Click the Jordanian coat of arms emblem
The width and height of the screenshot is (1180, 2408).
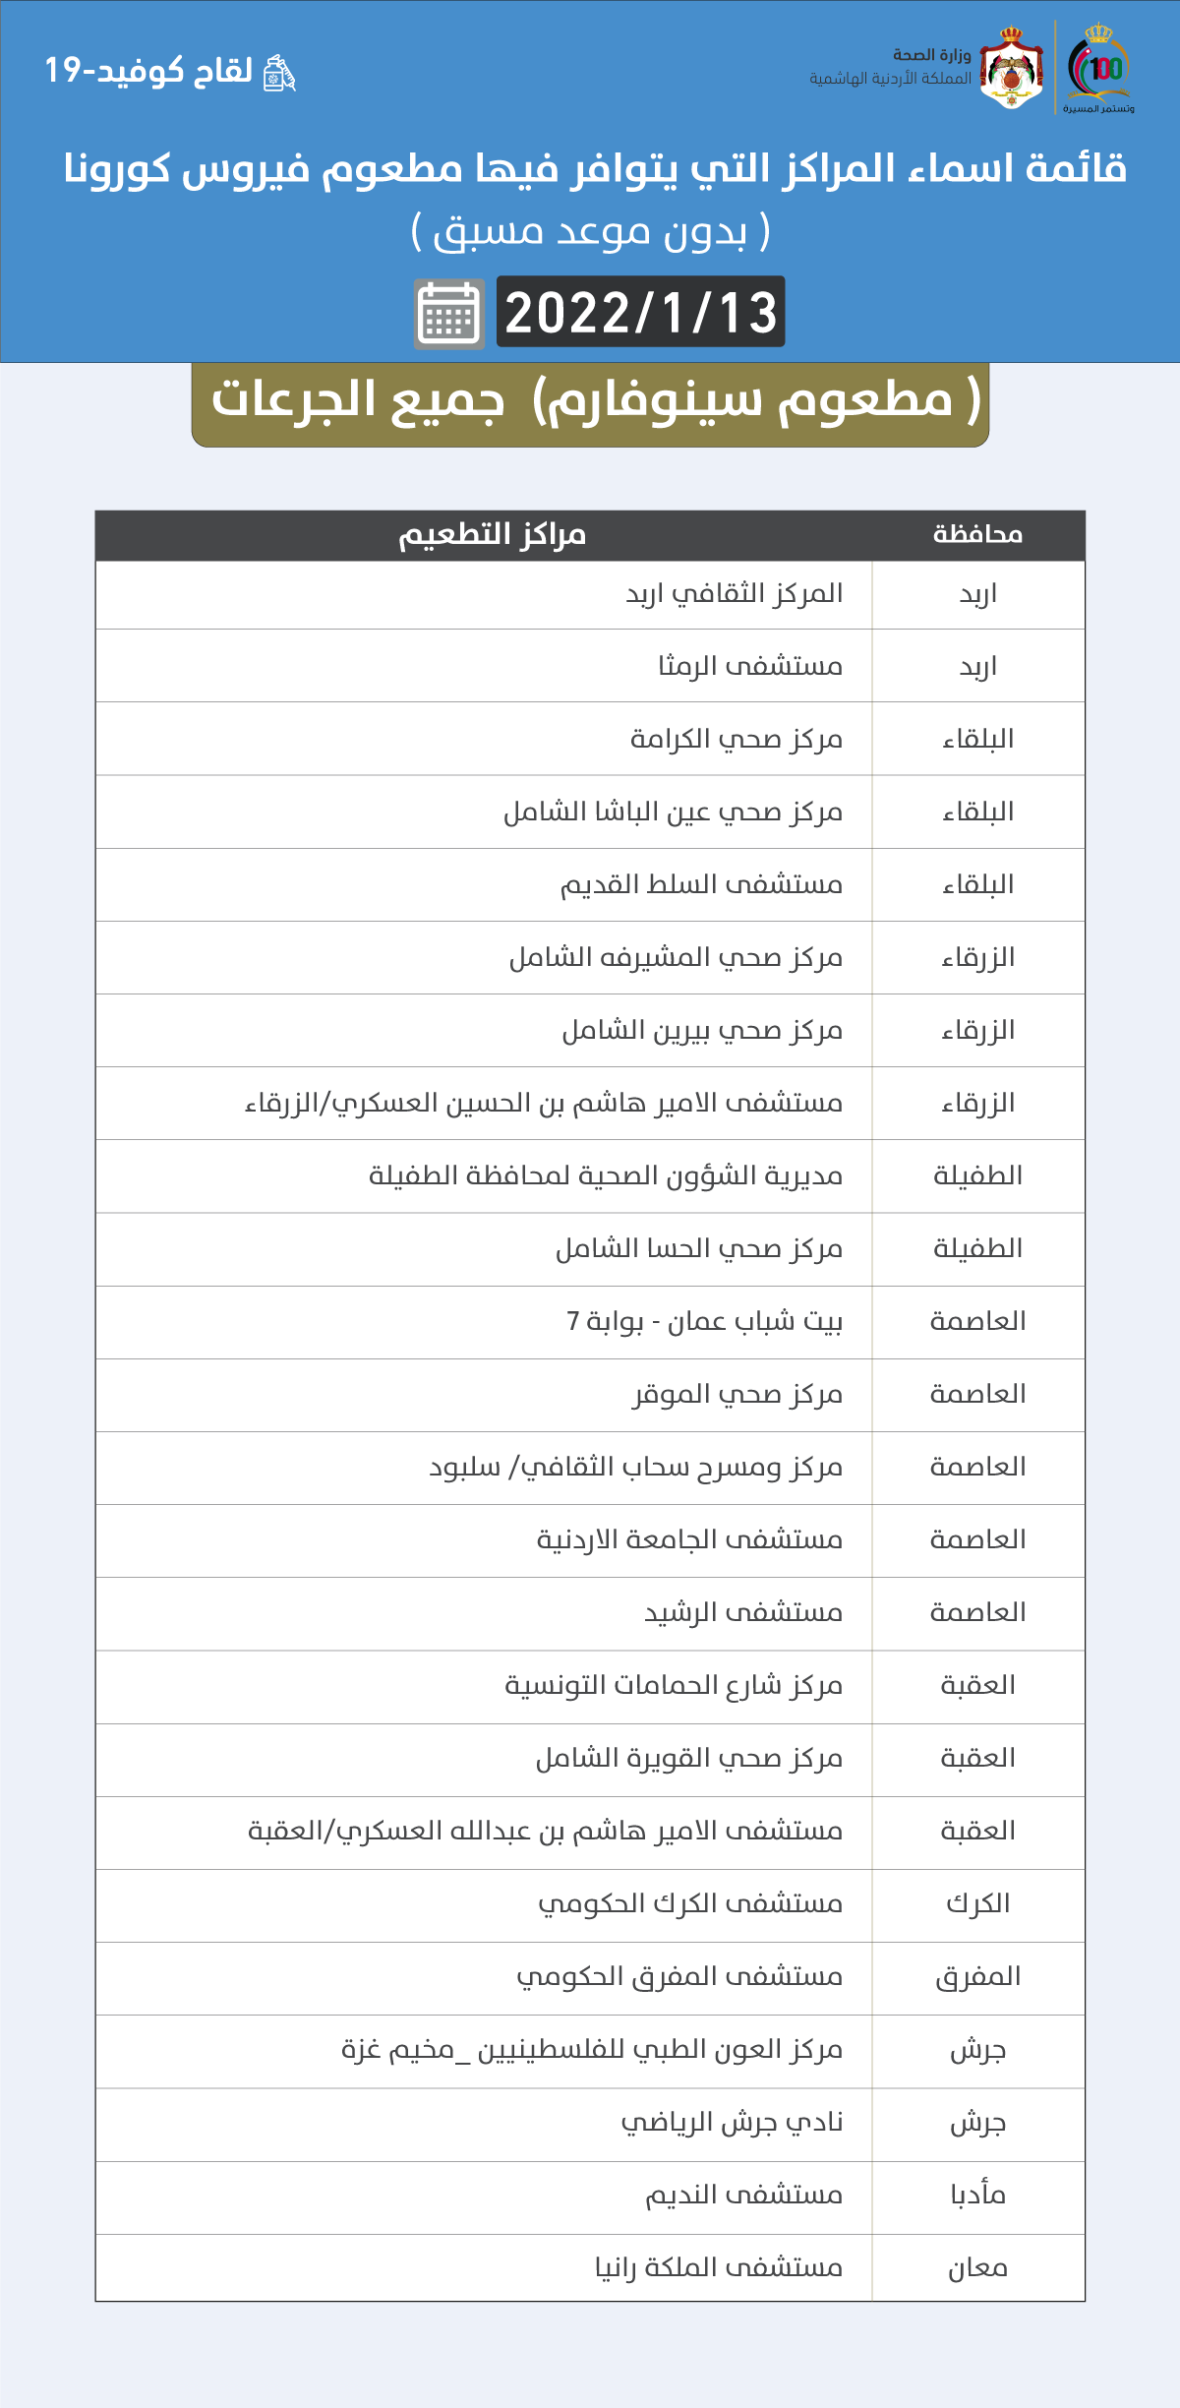click(1012, 68)
